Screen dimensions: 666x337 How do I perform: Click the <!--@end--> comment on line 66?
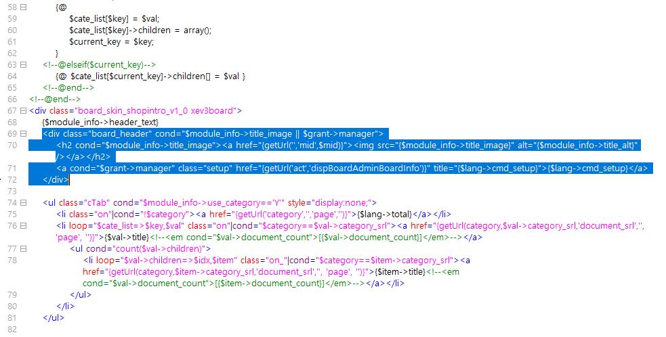[x=55, y=99]
